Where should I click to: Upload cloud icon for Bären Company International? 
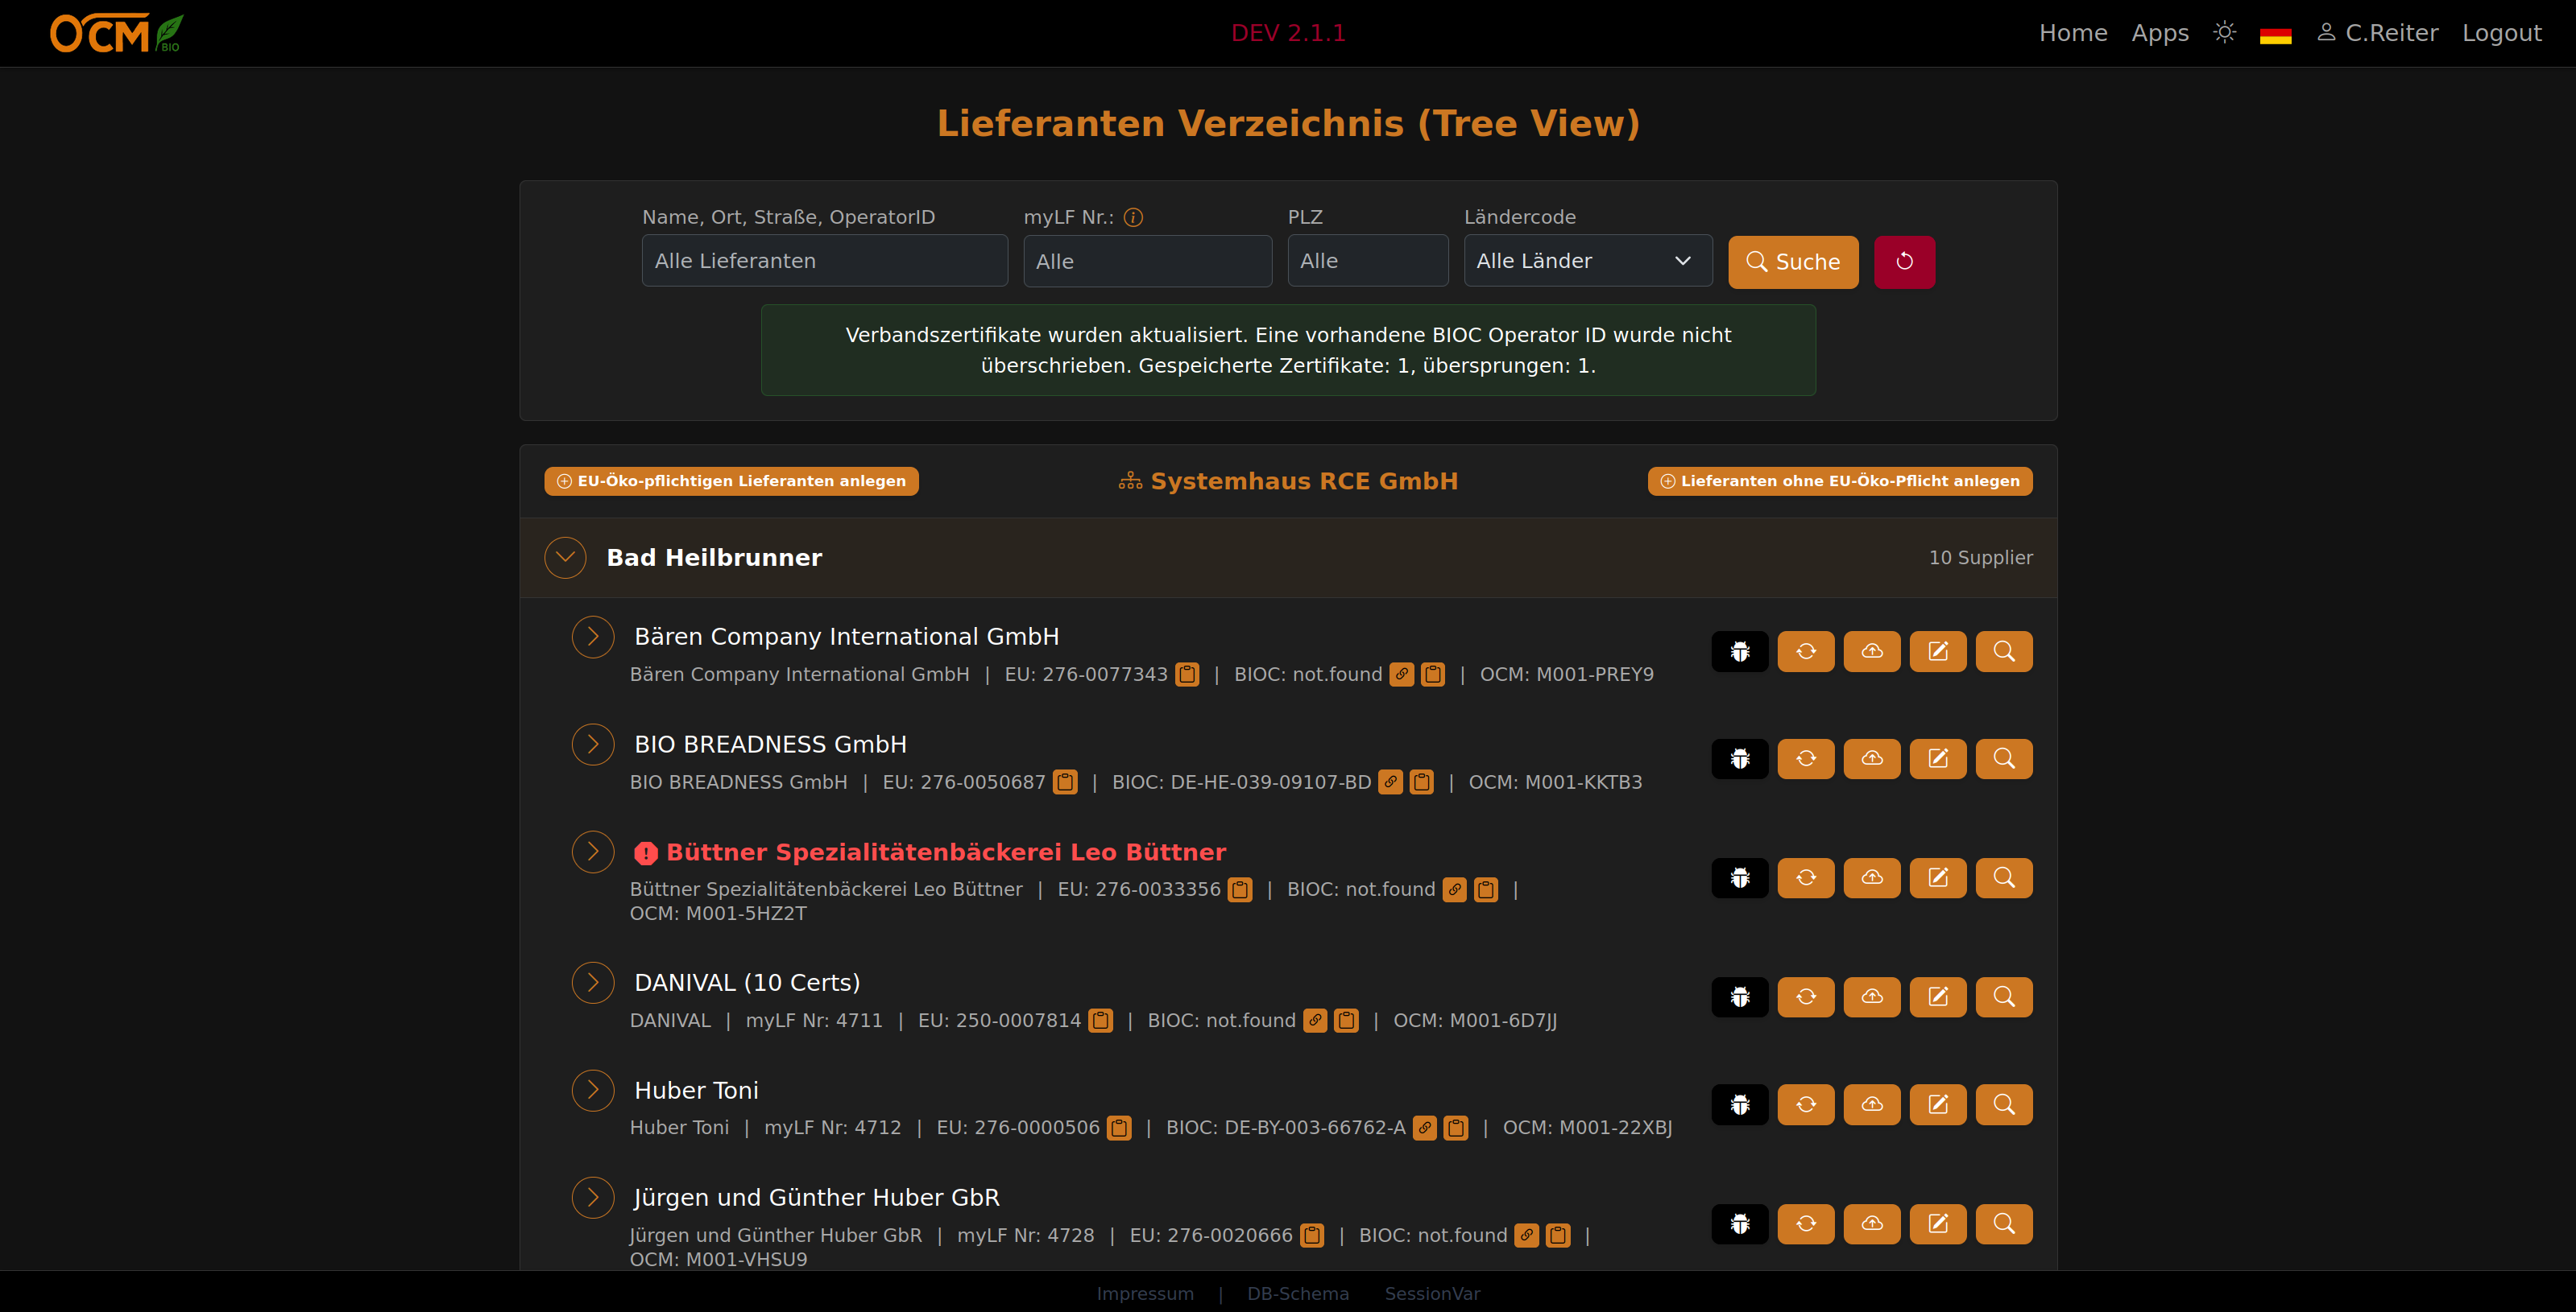click(1871, 651)
